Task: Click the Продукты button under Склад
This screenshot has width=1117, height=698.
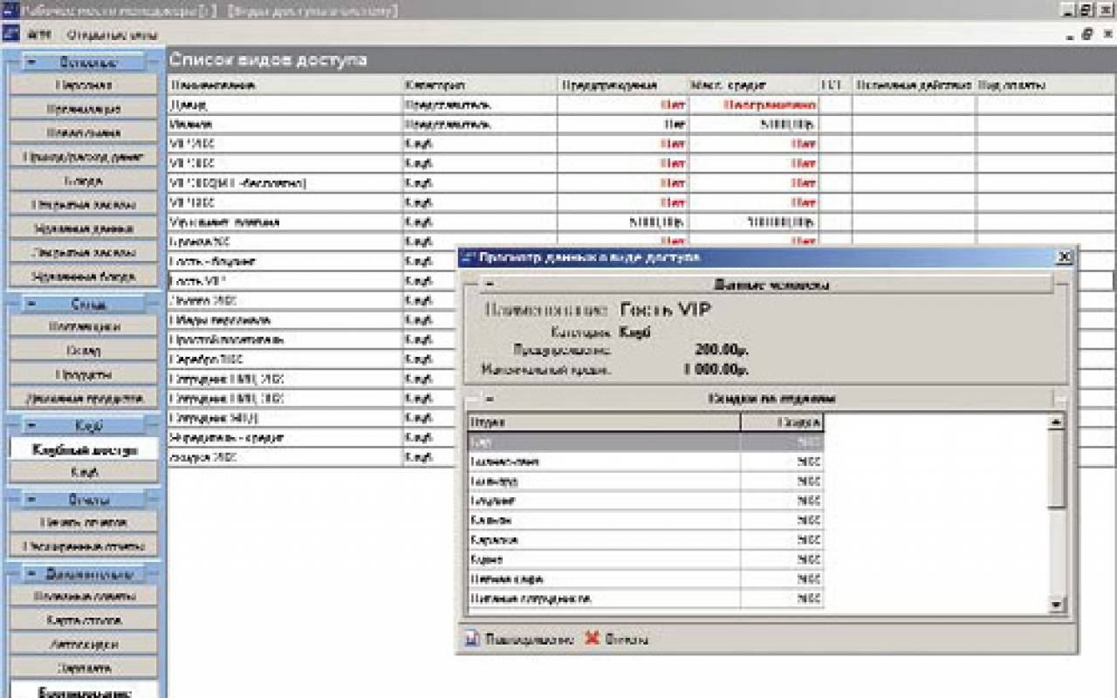Action: pos(85,374)
